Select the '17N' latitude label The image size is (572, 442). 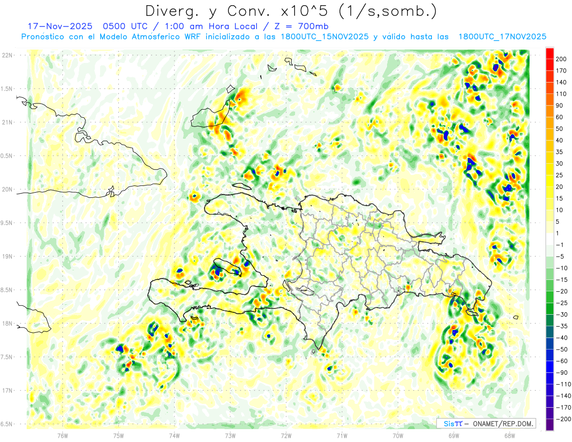(x=7, y=391)
